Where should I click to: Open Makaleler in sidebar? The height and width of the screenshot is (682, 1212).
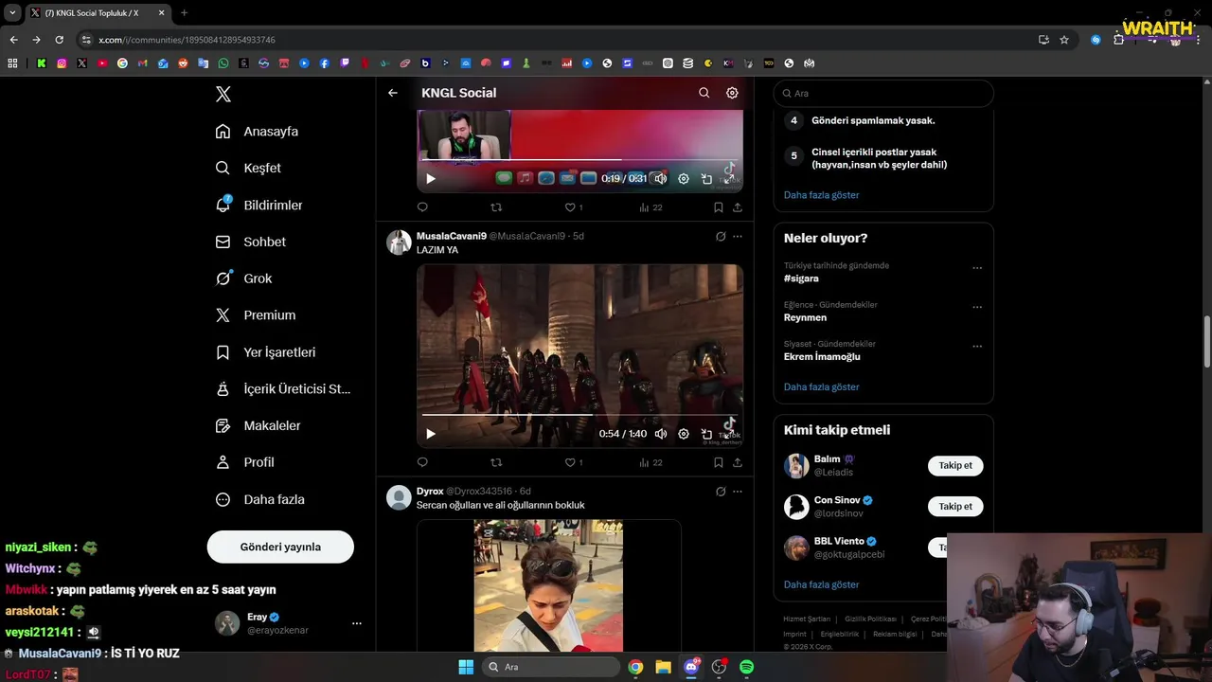(x=258, y=425)
